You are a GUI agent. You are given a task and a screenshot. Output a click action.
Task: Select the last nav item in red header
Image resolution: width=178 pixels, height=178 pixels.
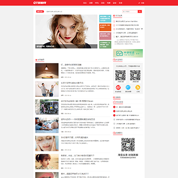[x=121, y=3]
